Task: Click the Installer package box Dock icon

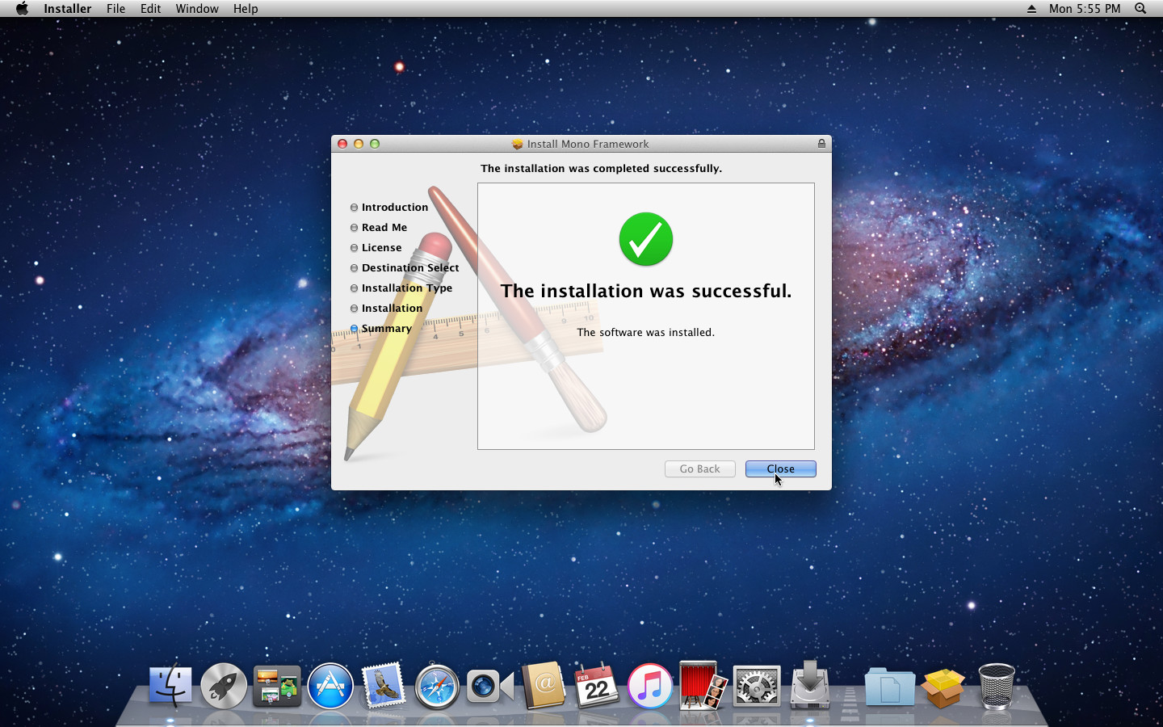Action: tap(943, 687)
